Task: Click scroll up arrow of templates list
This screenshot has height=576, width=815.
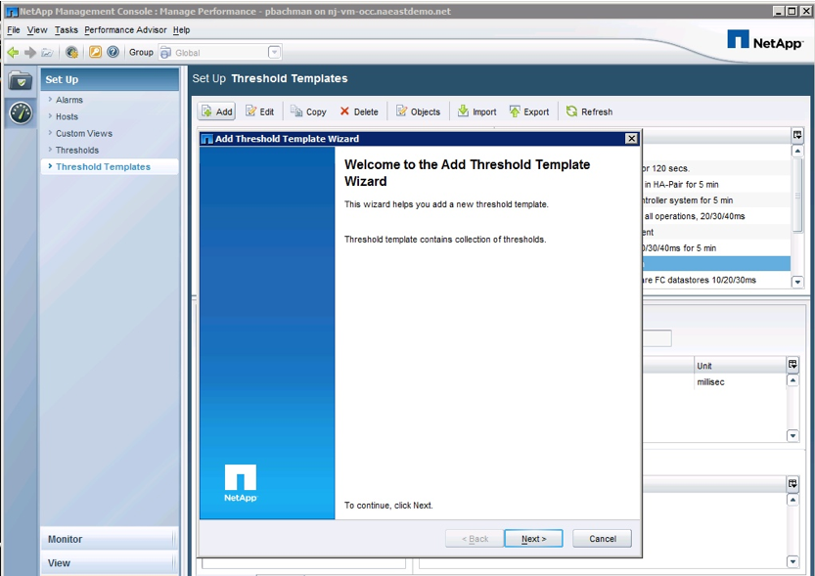Action: pos(797,152)
